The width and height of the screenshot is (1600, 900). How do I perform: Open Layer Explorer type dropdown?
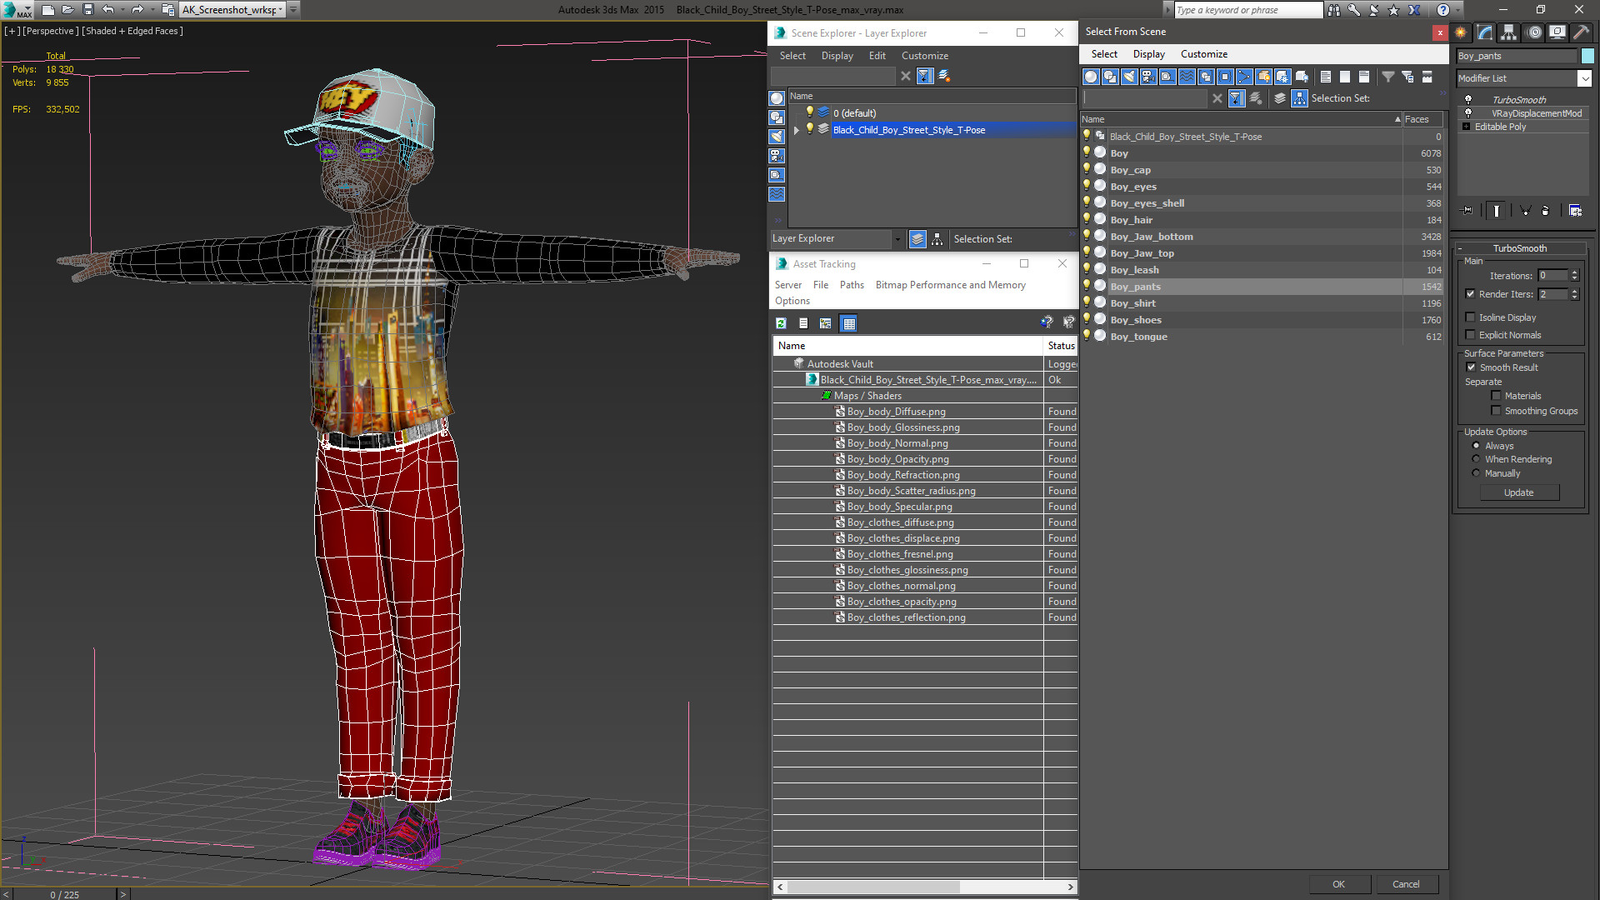tap(897, 239)
